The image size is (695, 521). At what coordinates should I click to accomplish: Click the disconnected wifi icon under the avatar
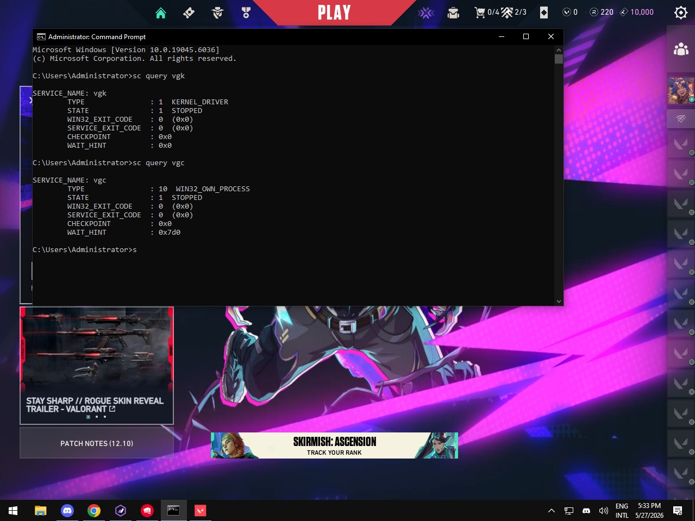click(x=681, y=118)
